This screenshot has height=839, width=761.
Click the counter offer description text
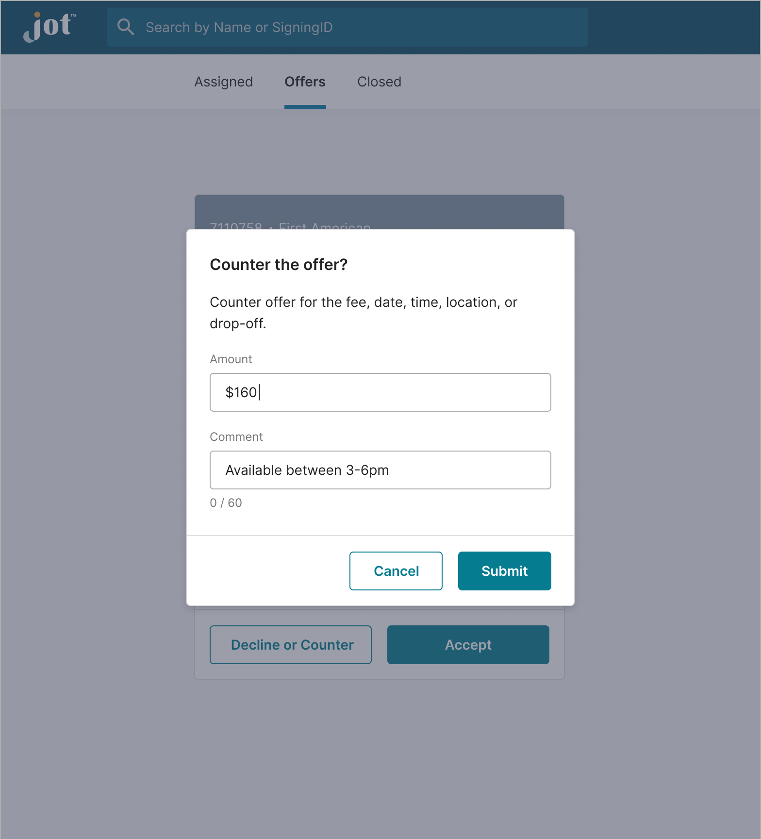[363, 313]
